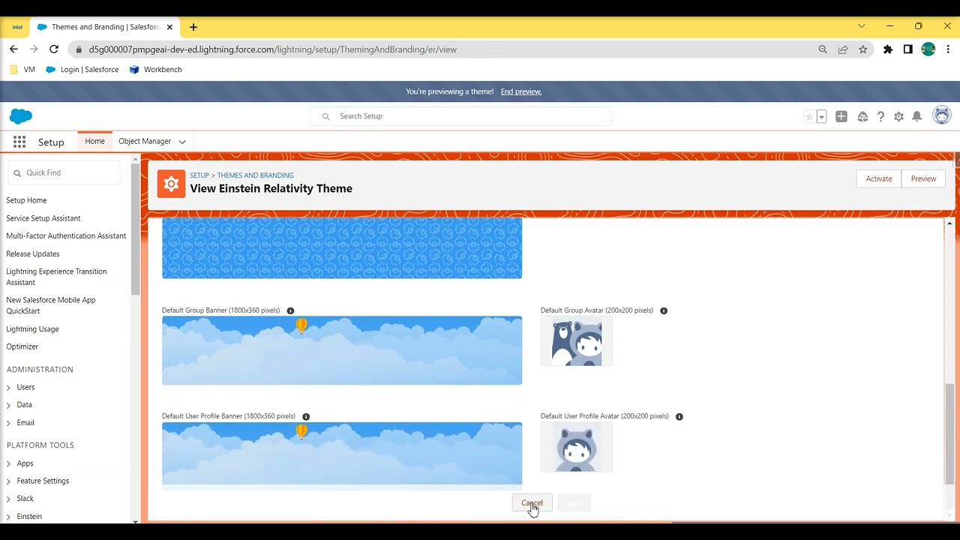Open the App Launcher grid icon

coord(19,142)
